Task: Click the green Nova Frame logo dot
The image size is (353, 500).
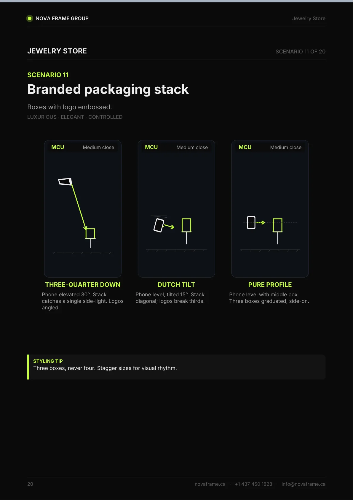Action: coord(30,18)
